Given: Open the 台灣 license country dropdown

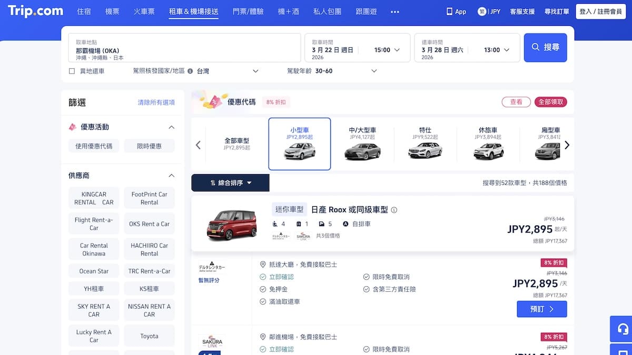Looking at the screenshot, I should pos(228,71).
